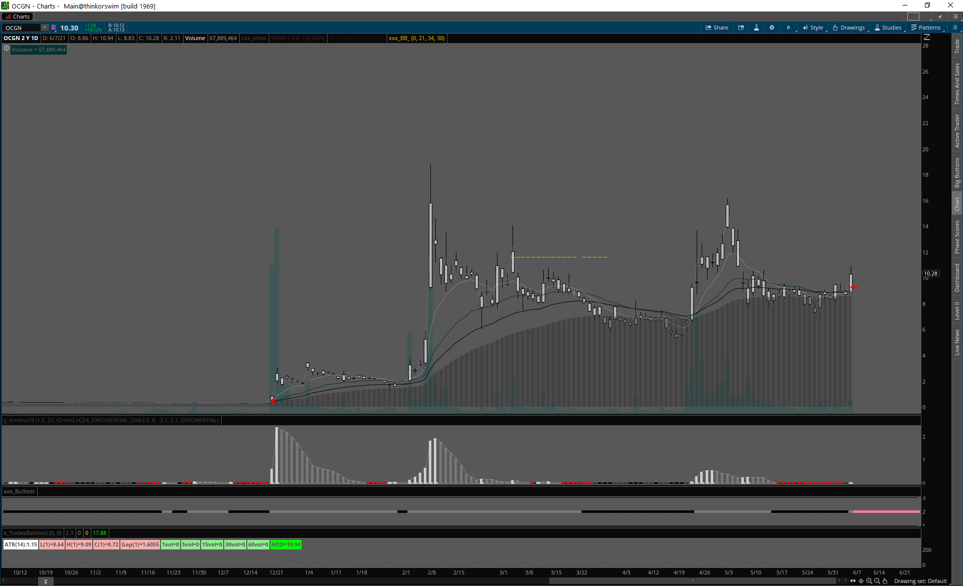Click the crosshair cursor icon

pos(861,581)
